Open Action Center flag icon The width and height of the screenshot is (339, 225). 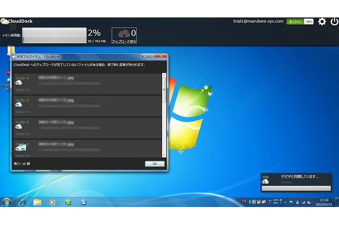[x=291, y=202]
